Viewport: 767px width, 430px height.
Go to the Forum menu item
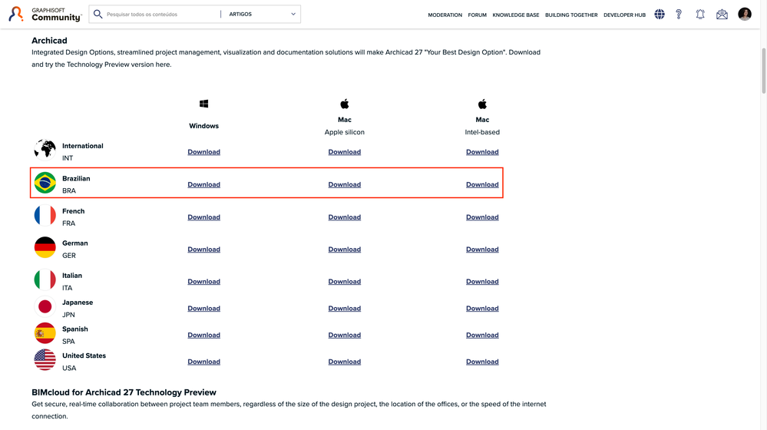(478, 15)
